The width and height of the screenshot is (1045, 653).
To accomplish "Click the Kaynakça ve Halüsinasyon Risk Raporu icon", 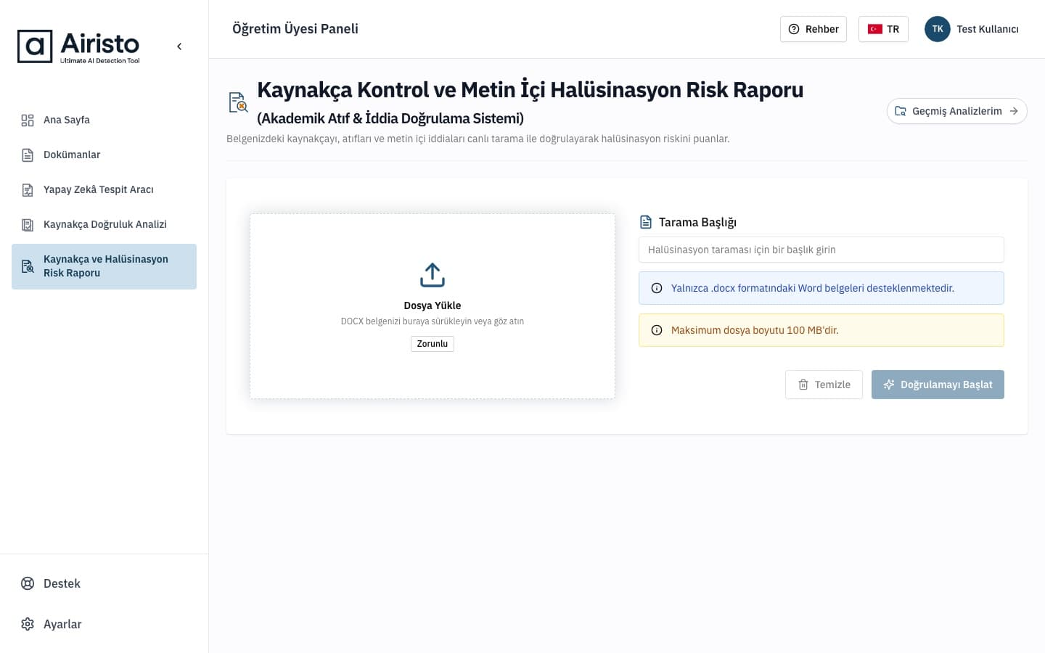I will [28, 266].
